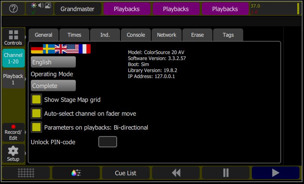Click the Software Version: 3.3.2.57 text
Screen dimensions: 304x184
point(157,58)
